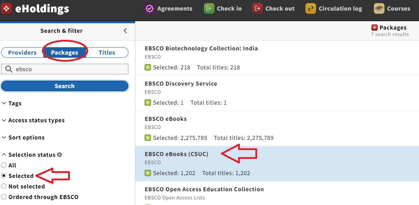
Task: Open the Check in app icon
Action: pos(209,8)
